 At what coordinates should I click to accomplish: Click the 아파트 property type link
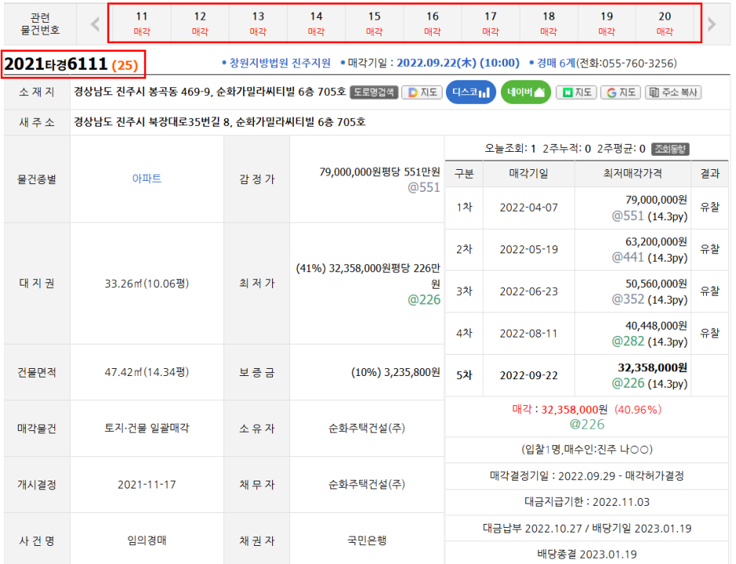tap(146, 179)
